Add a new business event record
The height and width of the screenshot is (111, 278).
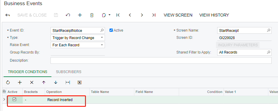point(80,15)
